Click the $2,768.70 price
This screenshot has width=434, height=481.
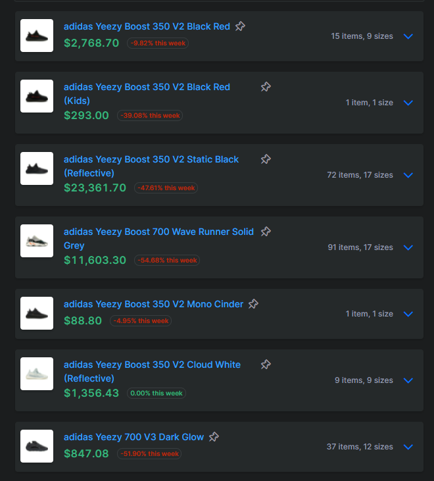tap(91, 43)
